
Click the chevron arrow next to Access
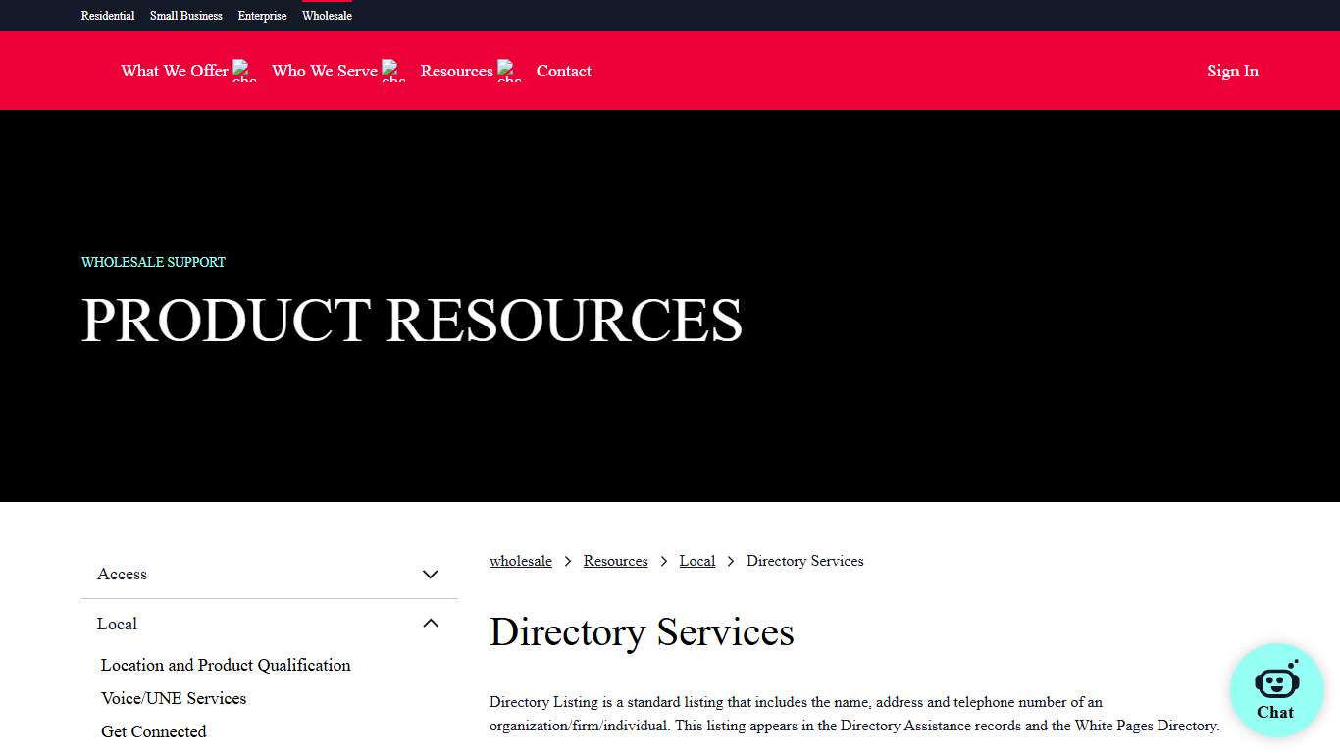pyautogui.click(x=430, y=574)
